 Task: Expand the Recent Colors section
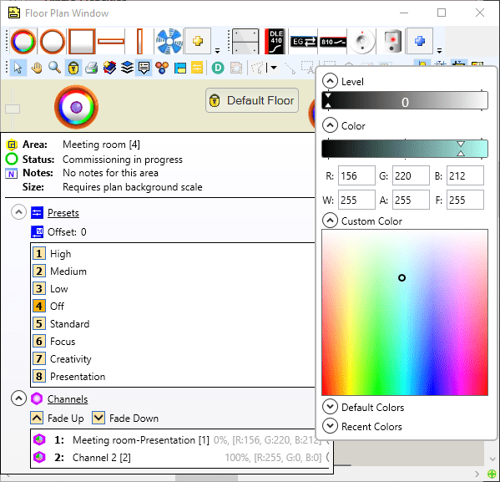[330, 426]
